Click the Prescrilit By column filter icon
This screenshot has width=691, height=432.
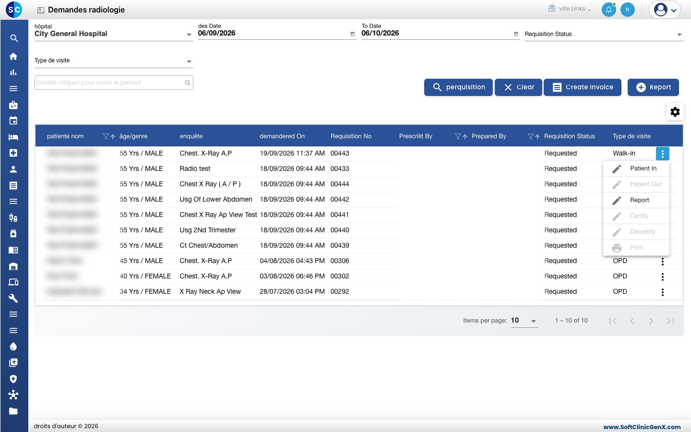pyautogui.click(x=458, y=137)
